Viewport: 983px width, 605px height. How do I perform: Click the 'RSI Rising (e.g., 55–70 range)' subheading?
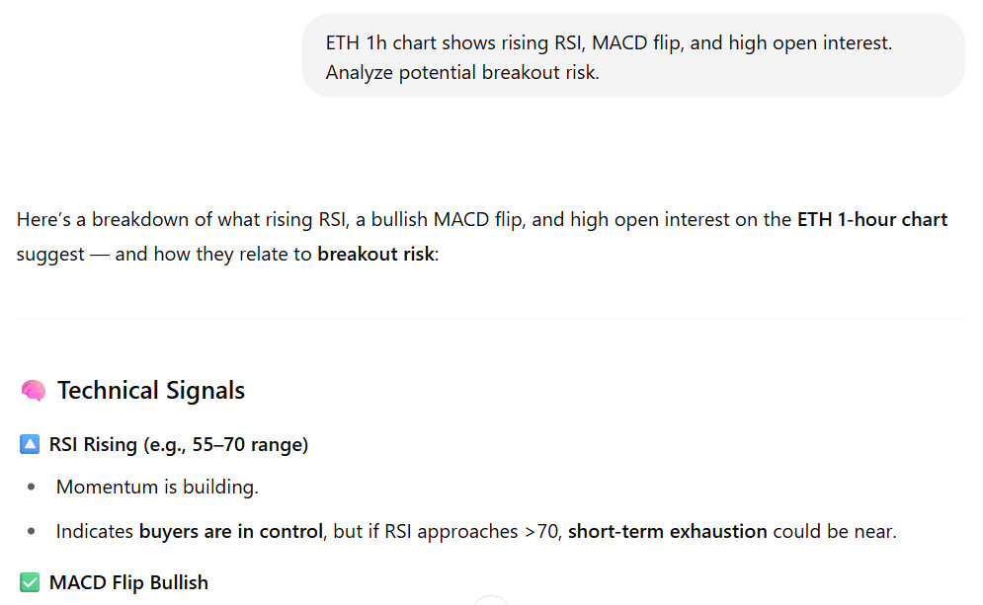click(x=179, y=444)
